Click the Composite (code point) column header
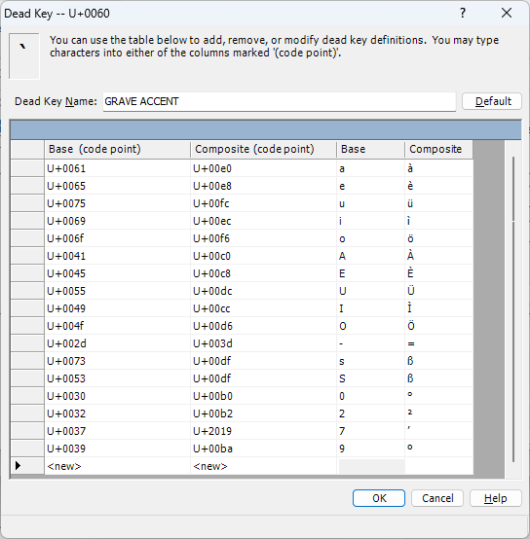The image size is (530, 539). (x=263, y=149)
